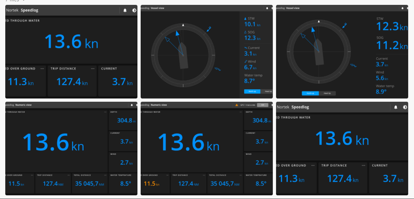The image size is (414, 199).
Task: Toggle the contrast icon in bottom-right Speedlog thumbnail
Action: (405, 107)
